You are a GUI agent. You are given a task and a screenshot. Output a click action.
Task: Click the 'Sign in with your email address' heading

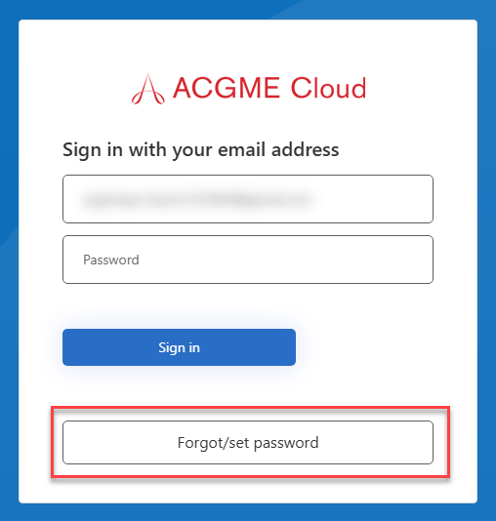tap(201, 149)
